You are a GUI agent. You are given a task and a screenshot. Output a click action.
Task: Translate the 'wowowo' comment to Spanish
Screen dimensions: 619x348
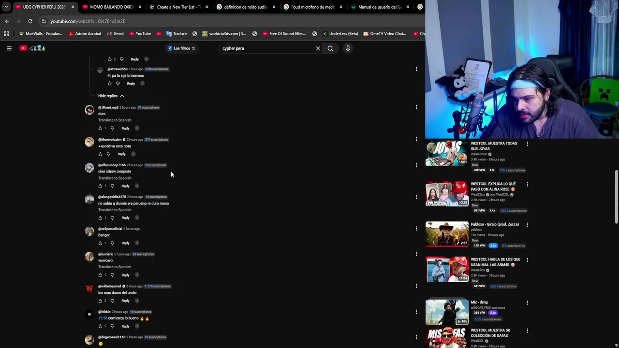click(x=115, y=267)
